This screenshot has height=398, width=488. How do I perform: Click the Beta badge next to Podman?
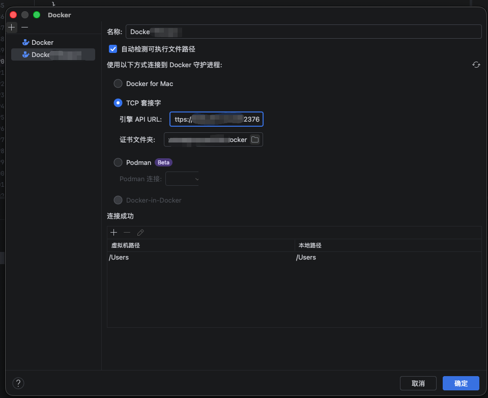[x=163, y=162]
